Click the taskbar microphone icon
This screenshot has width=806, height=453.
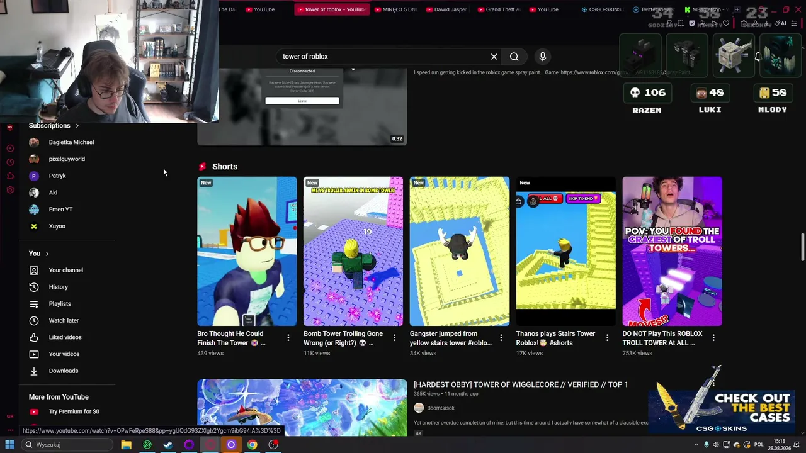point(707,445)
